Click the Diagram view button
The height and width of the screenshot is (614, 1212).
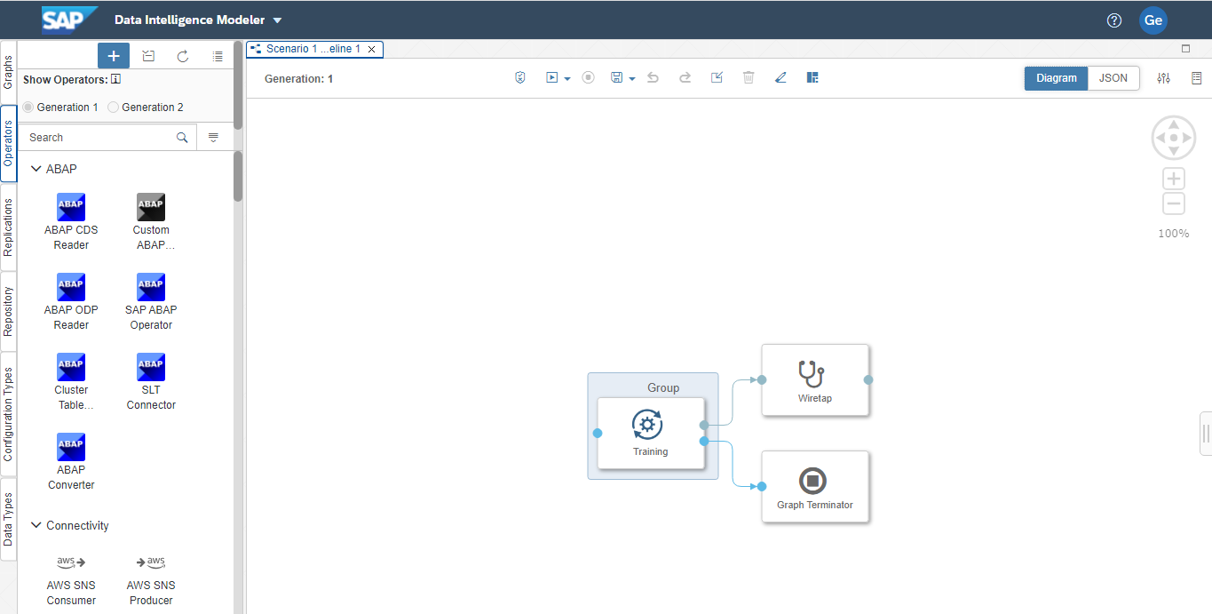pos(1056,78)
